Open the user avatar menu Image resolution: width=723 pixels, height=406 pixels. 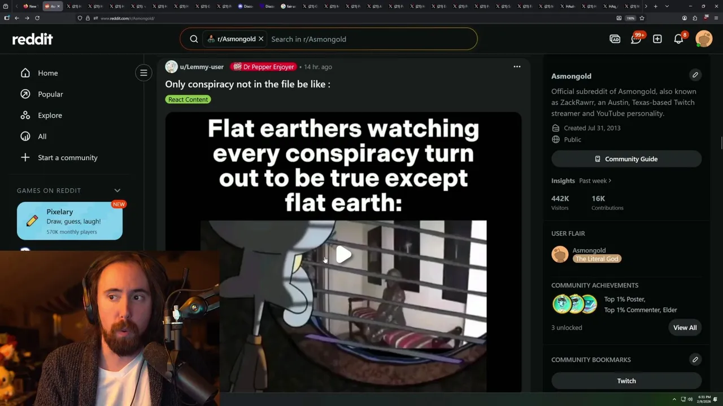tap(704, 39)
